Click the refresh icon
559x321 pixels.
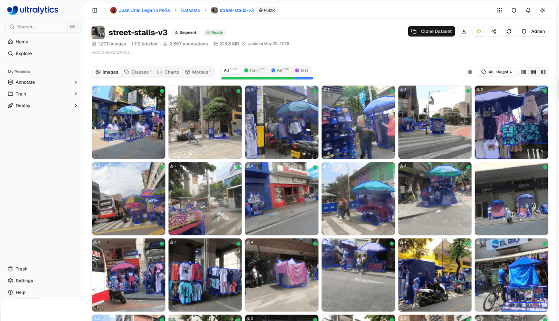[509, 31]
